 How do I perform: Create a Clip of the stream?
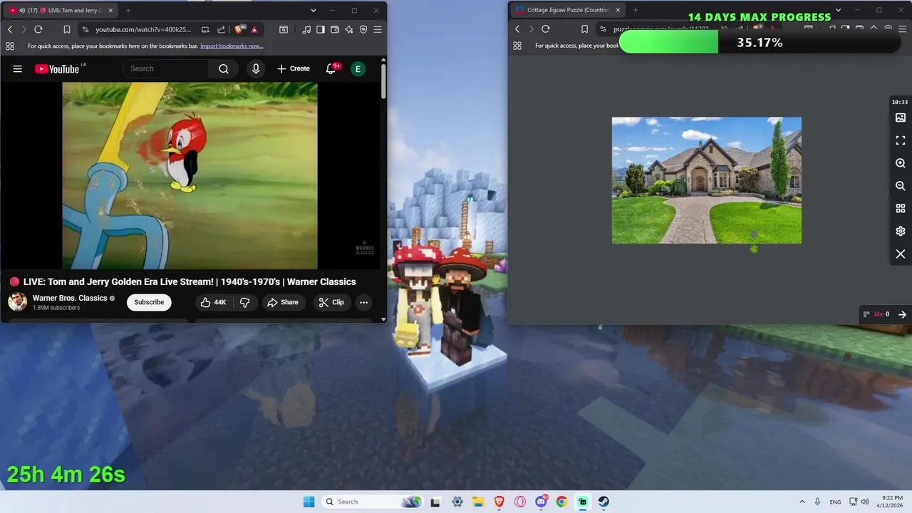click(x=331, y=302)
